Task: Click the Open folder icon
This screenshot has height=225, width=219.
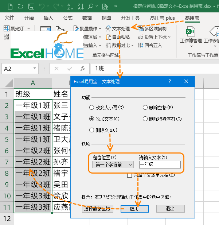Action: pyautogui.click(x=20, y=6)
